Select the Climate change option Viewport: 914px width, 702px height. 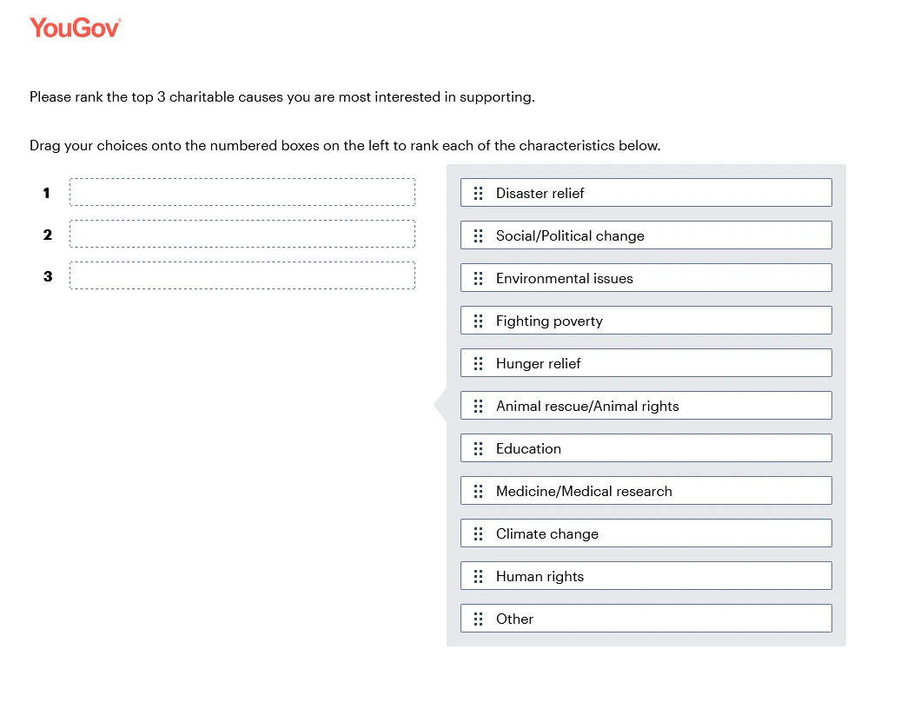pos(645,533)
